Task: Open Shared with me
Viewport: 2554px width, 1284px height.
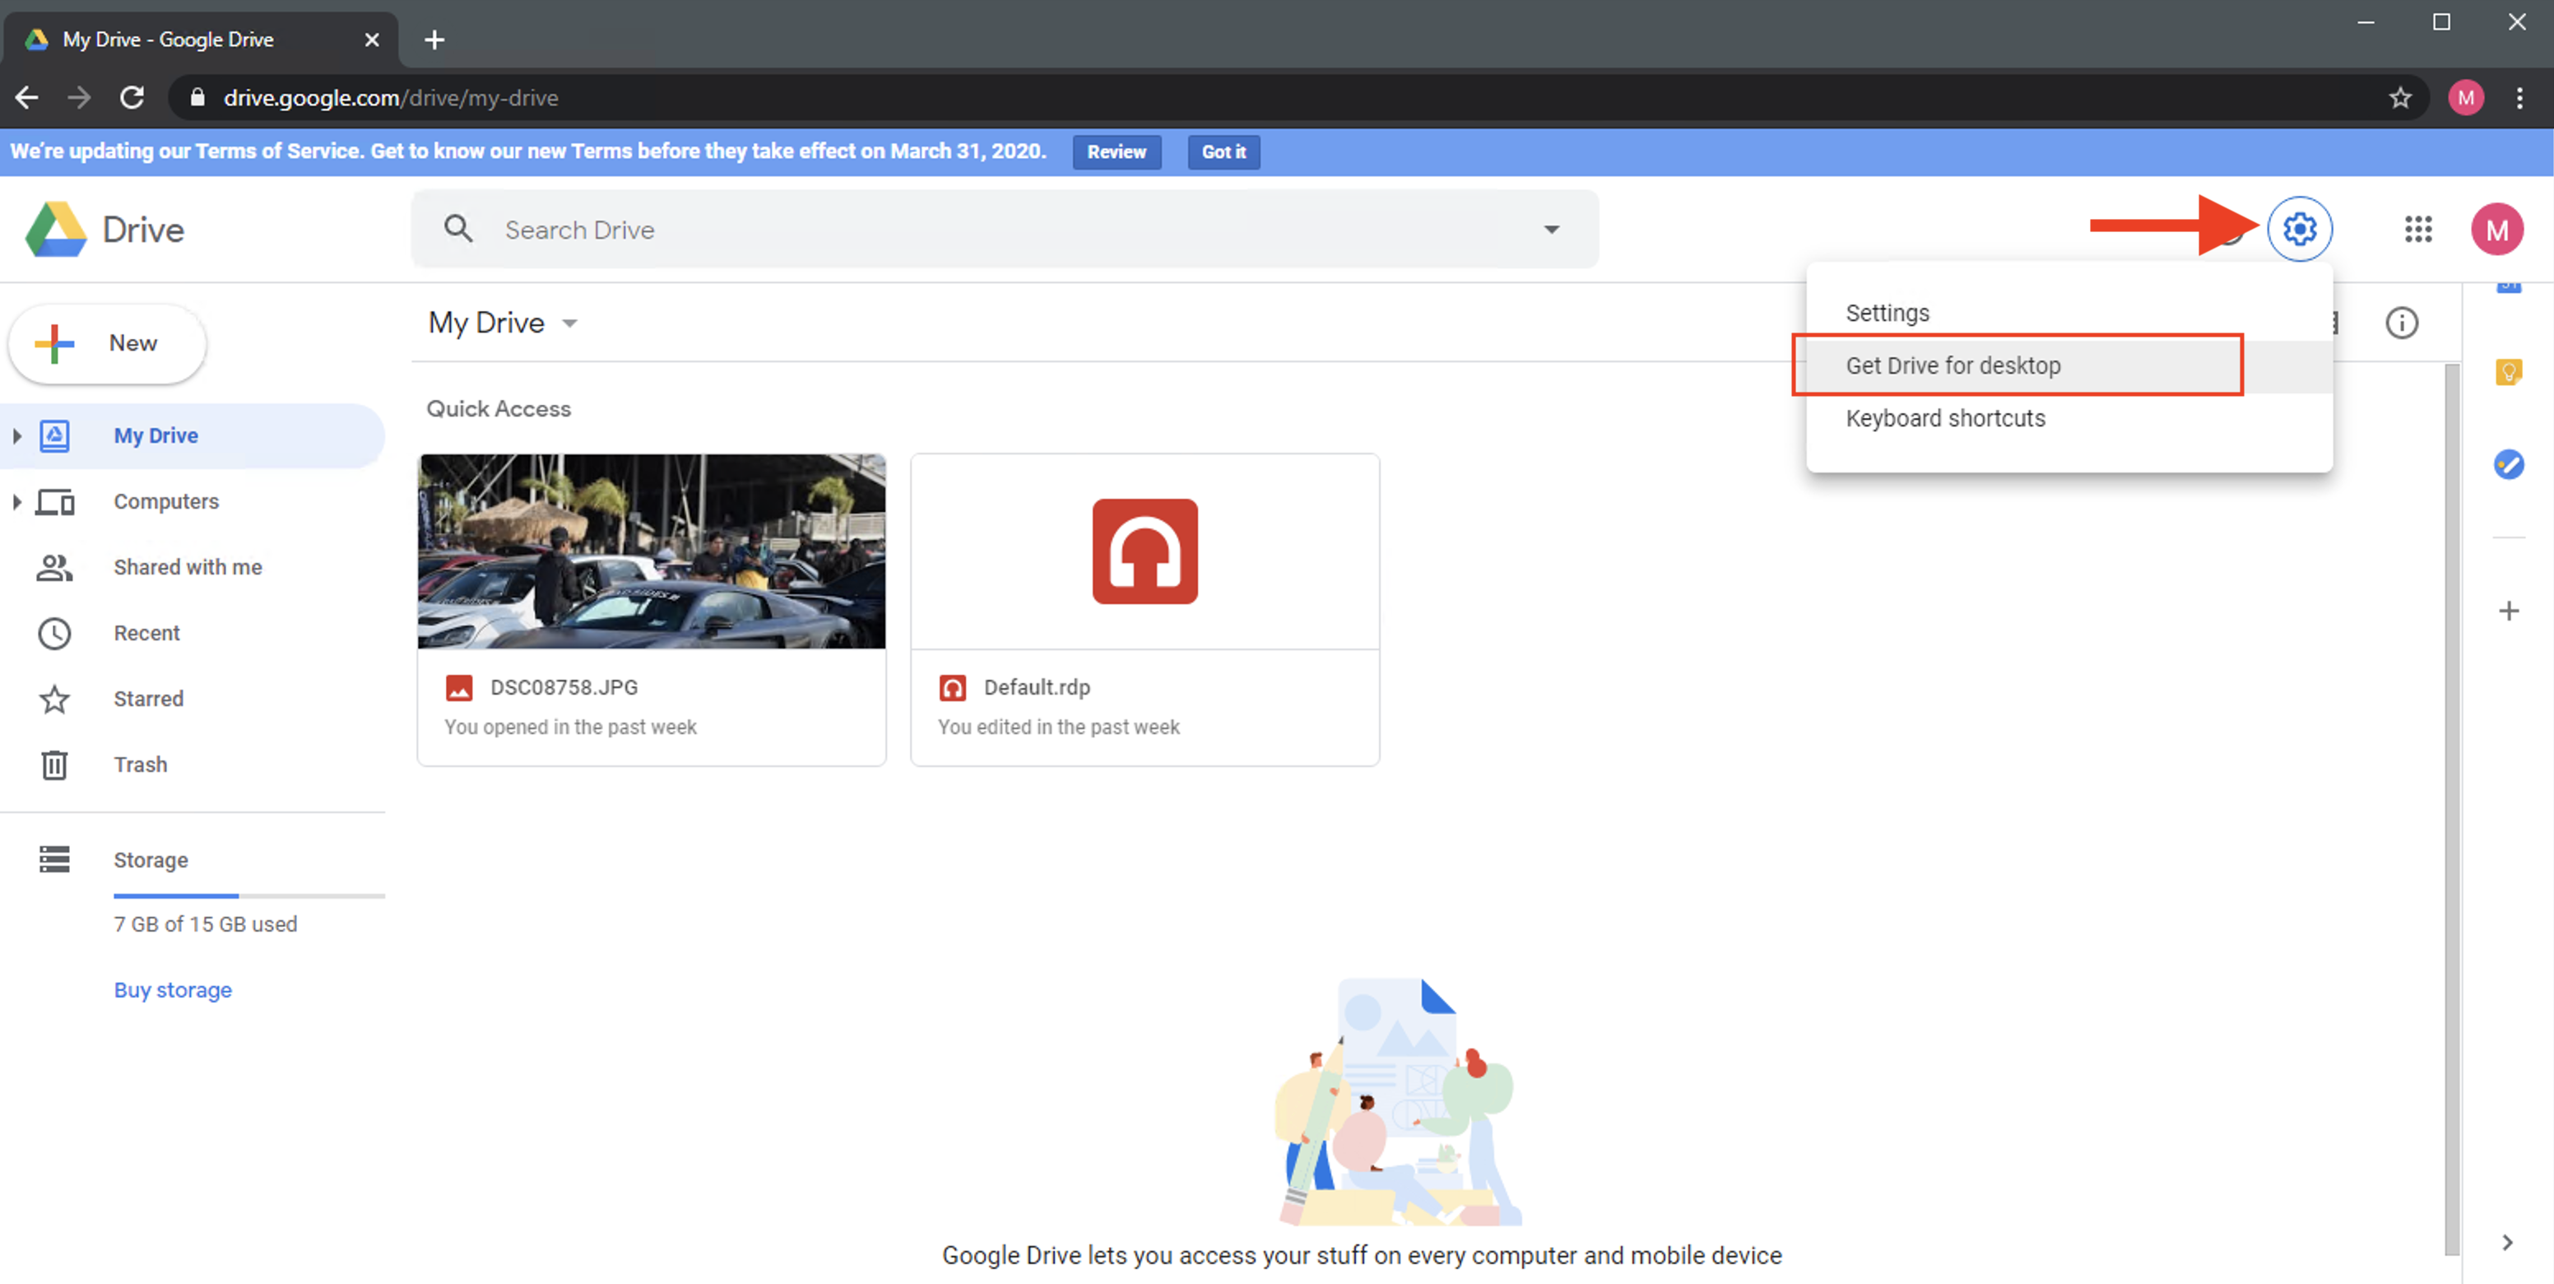Action: (188, 567)
